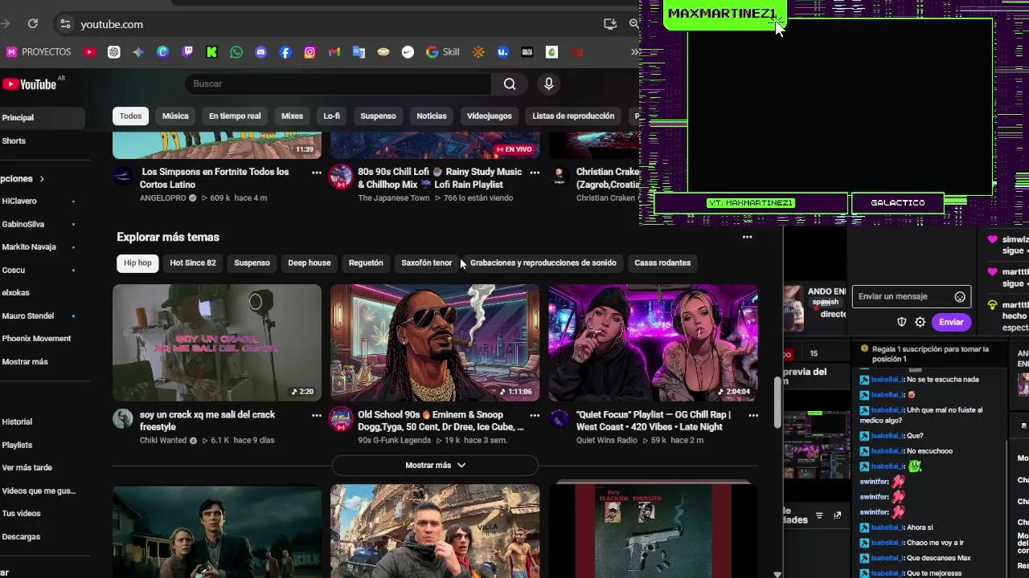Send the chat message with Enviar

coord(951,322)
